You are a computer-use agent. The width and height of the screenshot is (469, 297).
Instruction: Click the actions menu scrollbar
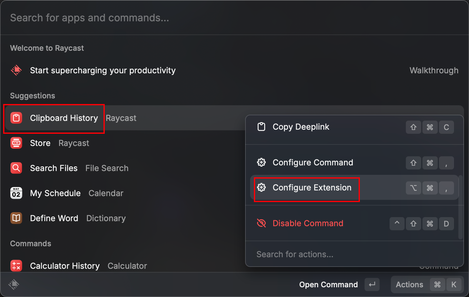[460, 207]
